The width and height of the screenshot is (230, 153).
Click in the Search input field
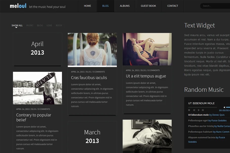[215, 6]
